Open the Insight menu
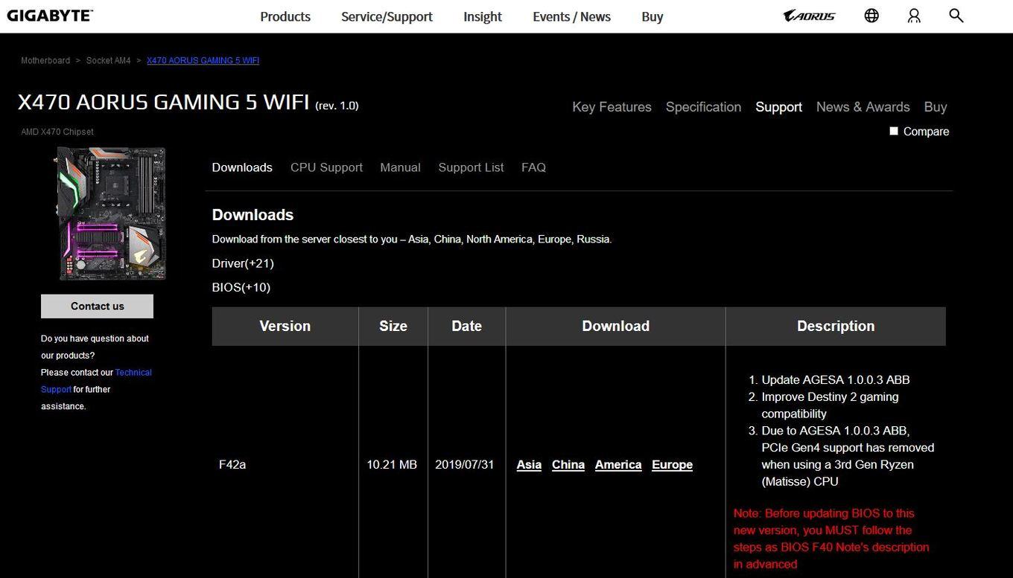This screenshot has width=1013, height=578. [x=483, y=16]
